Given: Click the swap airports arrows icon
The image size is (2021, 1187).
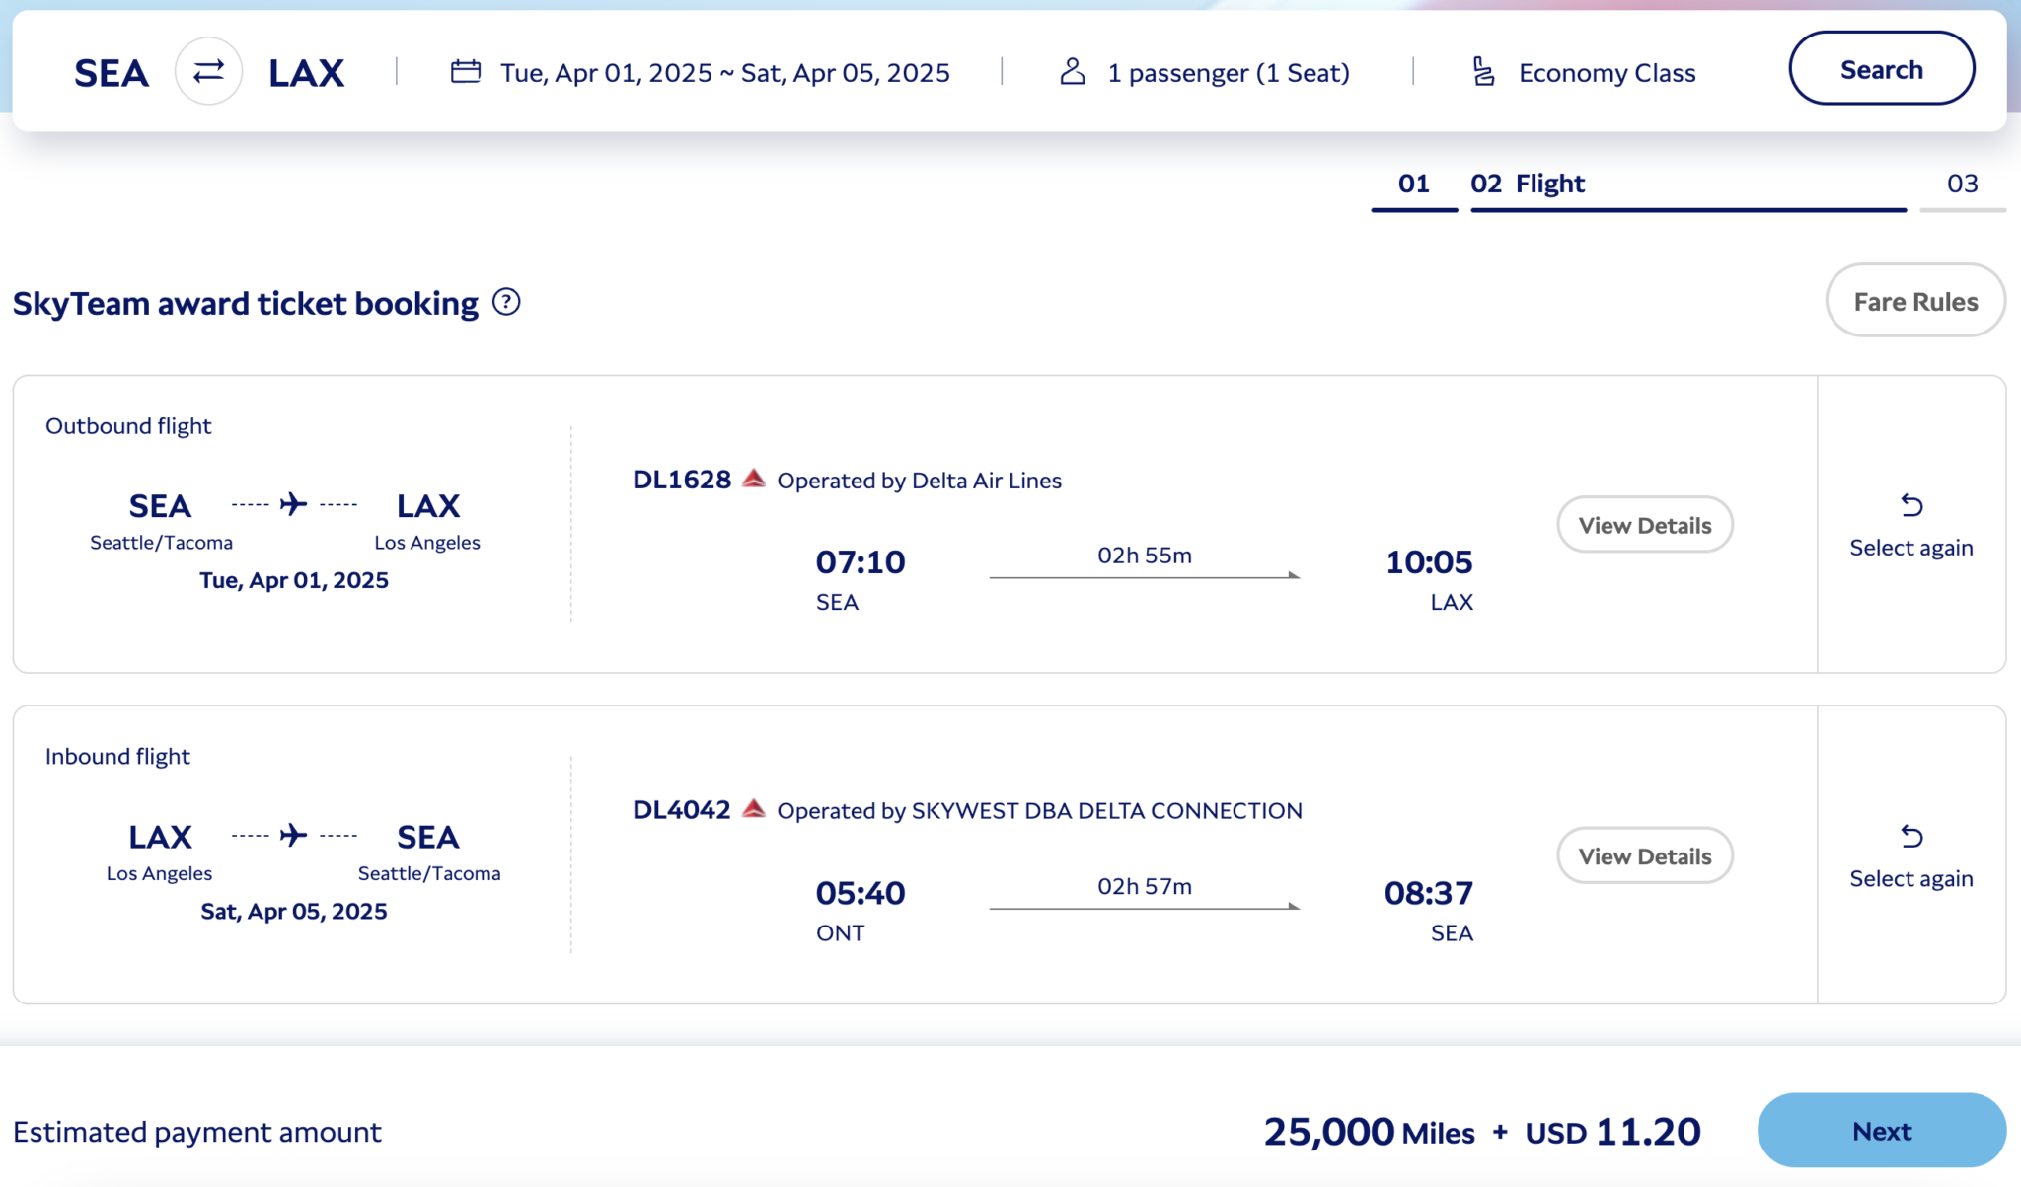Looking at the screenshot, I should [207, 69].
